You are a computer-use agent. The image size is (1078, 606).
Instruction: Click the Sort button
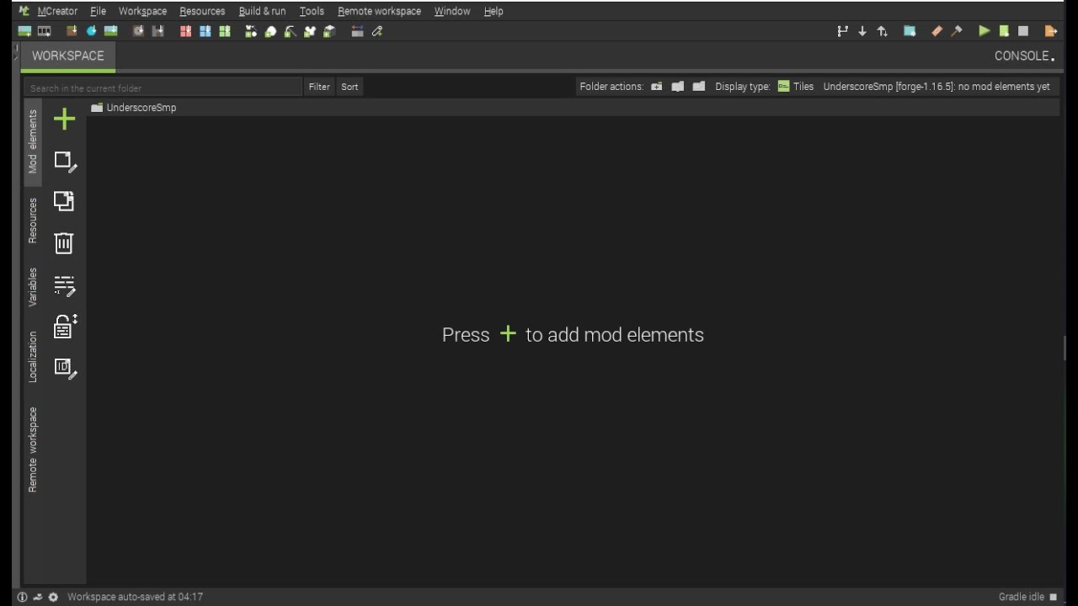pyautogui.click(x=350, y=87)
